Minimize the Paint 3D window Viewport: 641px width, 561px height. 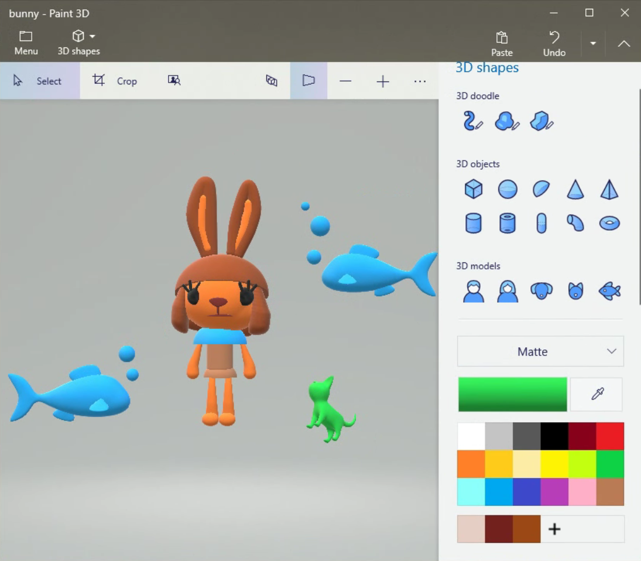tap(554, 13)
